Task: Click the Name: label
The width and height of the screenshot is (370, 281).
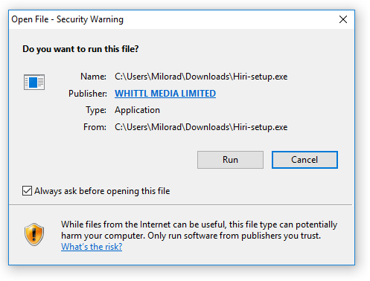Action: 93,77
